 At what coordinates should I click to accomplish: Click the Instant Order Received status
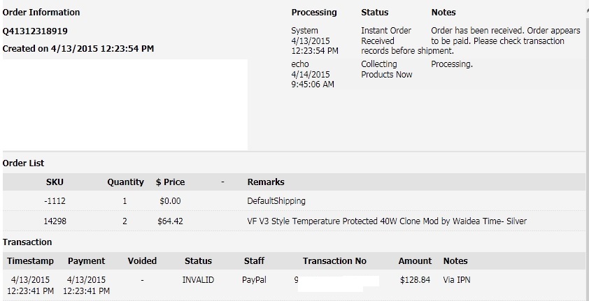pos(386,36)
